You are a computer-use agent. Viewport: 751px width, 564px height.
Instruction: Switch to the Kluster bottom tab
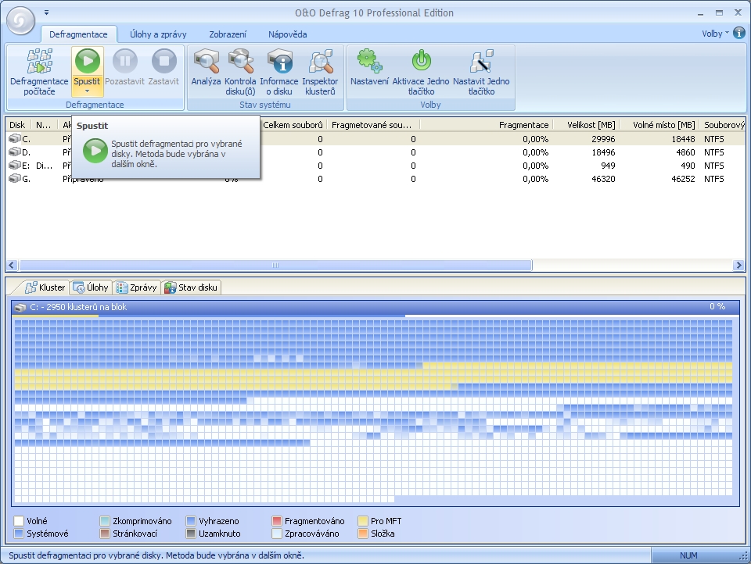pos(45,287)
